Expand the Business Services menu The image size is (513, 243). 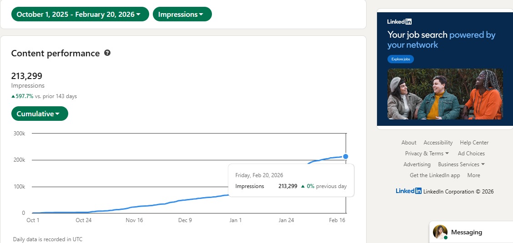pos(461,164)
